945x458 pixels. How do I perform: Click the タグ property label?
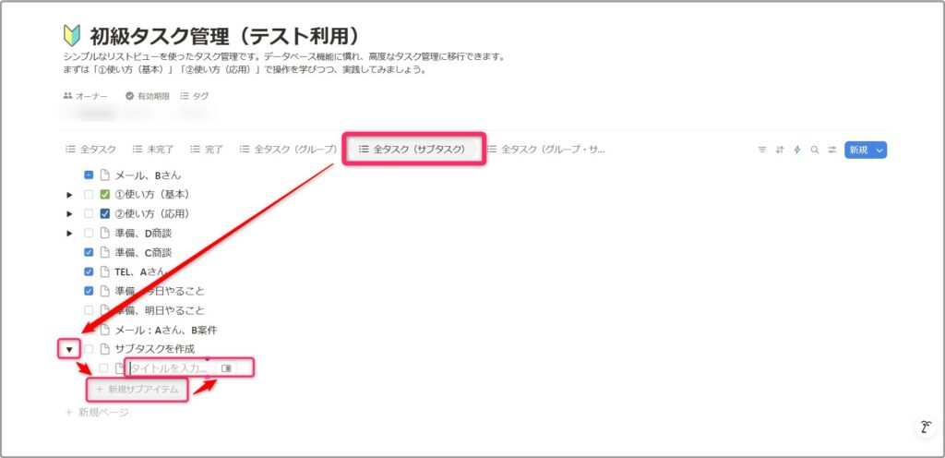point(200,96)
